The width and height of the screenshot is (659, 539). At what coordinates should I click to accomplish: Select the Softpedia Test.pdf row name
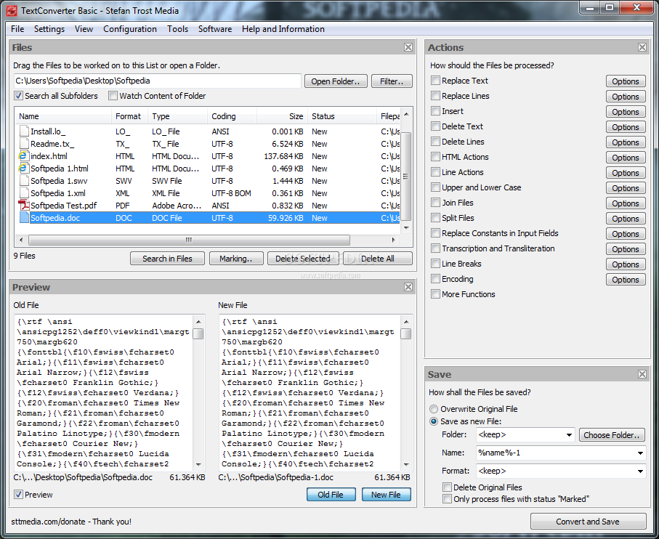pyautogui.click(x=63, y=206)
